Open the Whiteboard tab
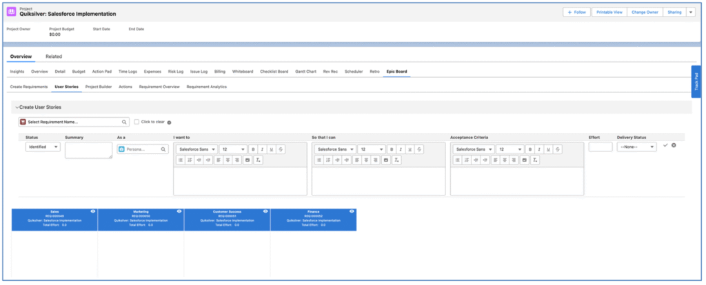The height and width of the screenshot is (285, 706). coord(243,72)
